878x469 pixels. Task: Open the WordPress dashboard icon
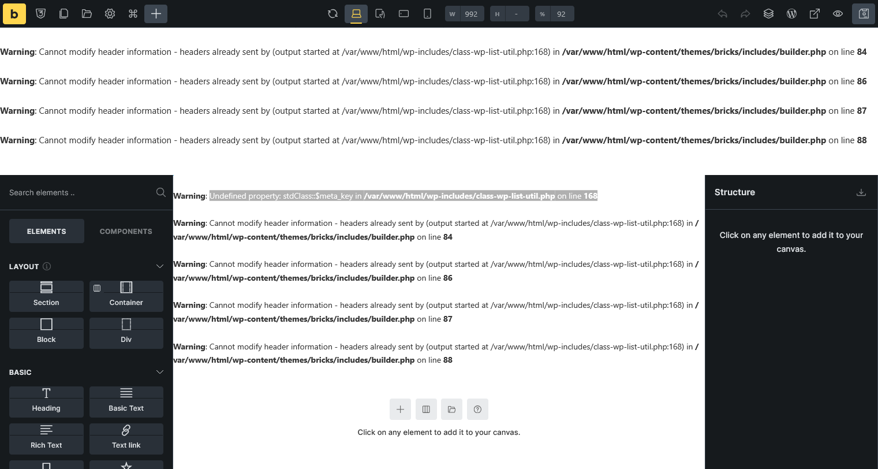(x=791, y=14)
